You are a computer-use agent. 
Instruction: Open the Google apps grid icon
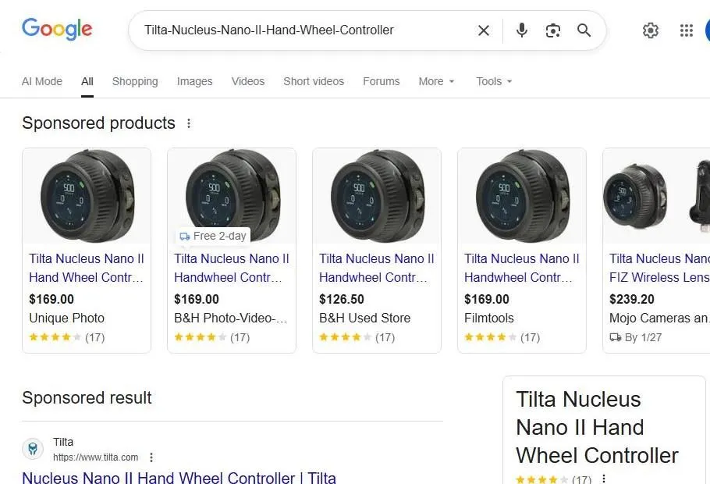(x=686, y=30)
